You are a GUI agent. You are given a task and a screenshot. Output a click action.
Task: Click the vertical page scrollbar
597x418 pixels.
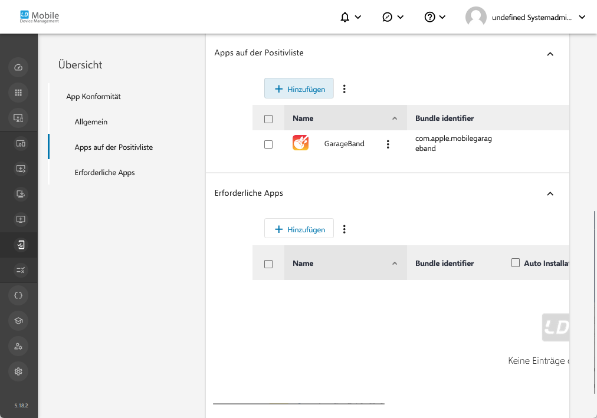[x=595, y=302]
